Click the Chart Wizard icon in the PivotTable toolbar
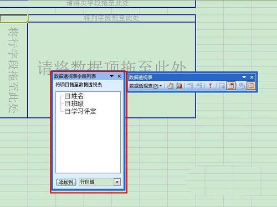 click(179, 86)
